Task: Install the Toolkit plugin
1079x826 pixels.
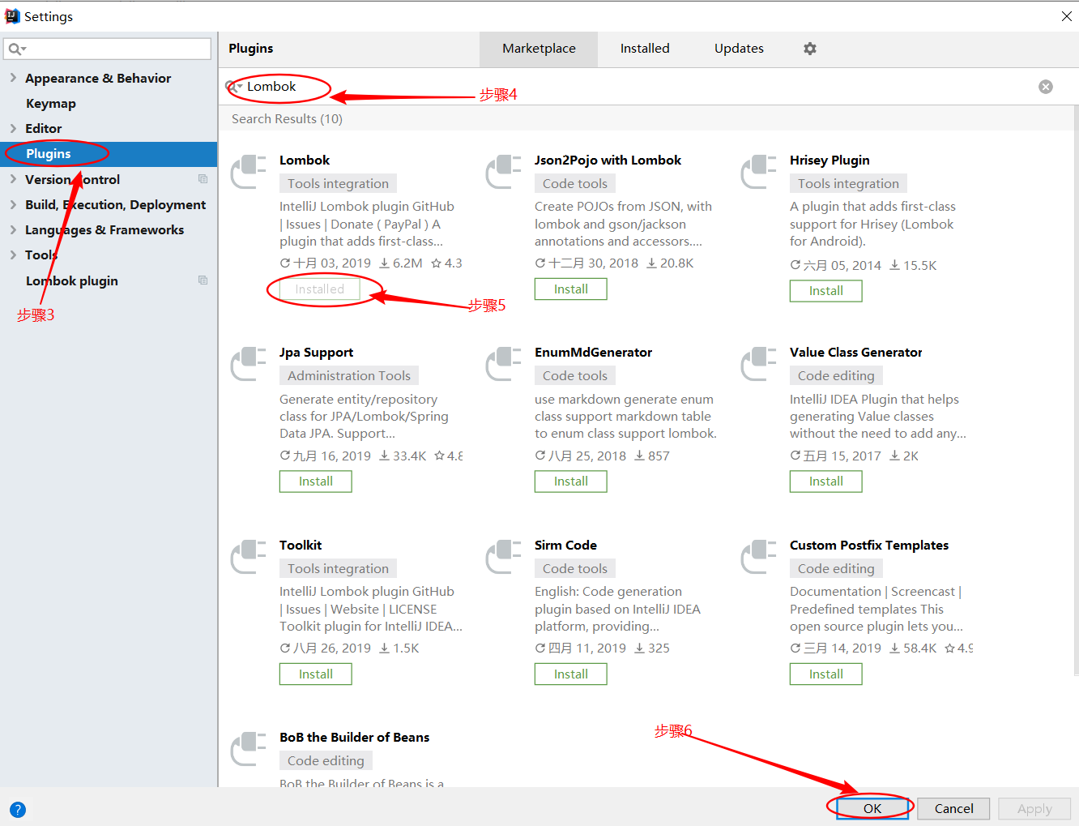Action: [316, 674]
